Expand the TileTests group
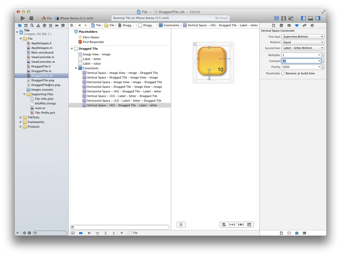This screenshot has width=341, height=256. [21, 117]
